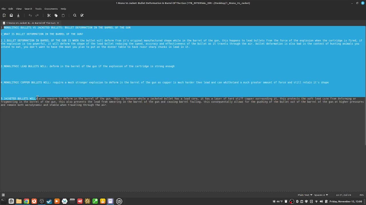Open the 'Spaces: 4' tab width dropdown
Screen dimensions: 366x205
tap(321, 195)
